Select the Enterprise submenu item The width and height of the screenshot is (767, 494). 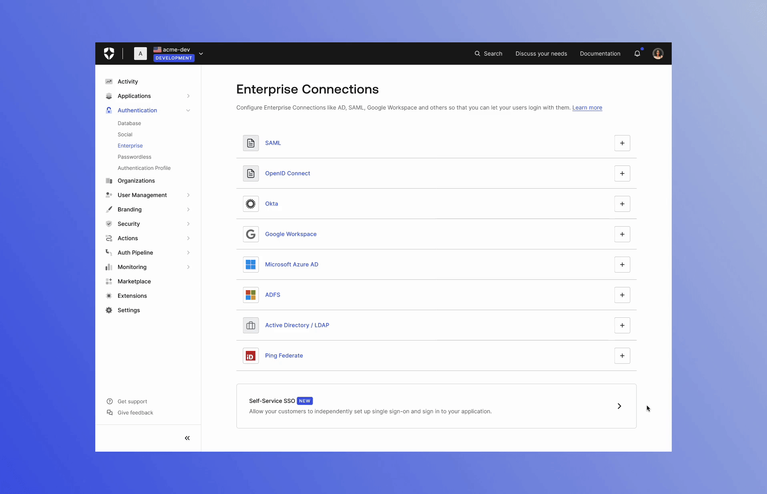(130, 145)
